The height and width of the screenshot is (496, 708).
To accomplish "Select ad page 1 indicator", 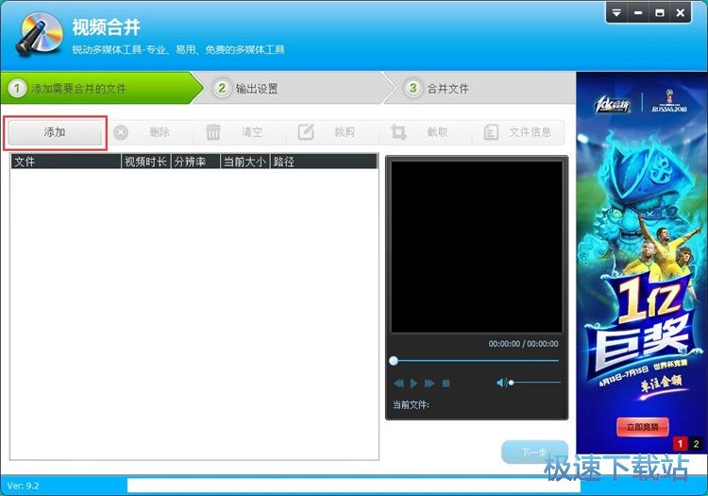I will point(680,444).
